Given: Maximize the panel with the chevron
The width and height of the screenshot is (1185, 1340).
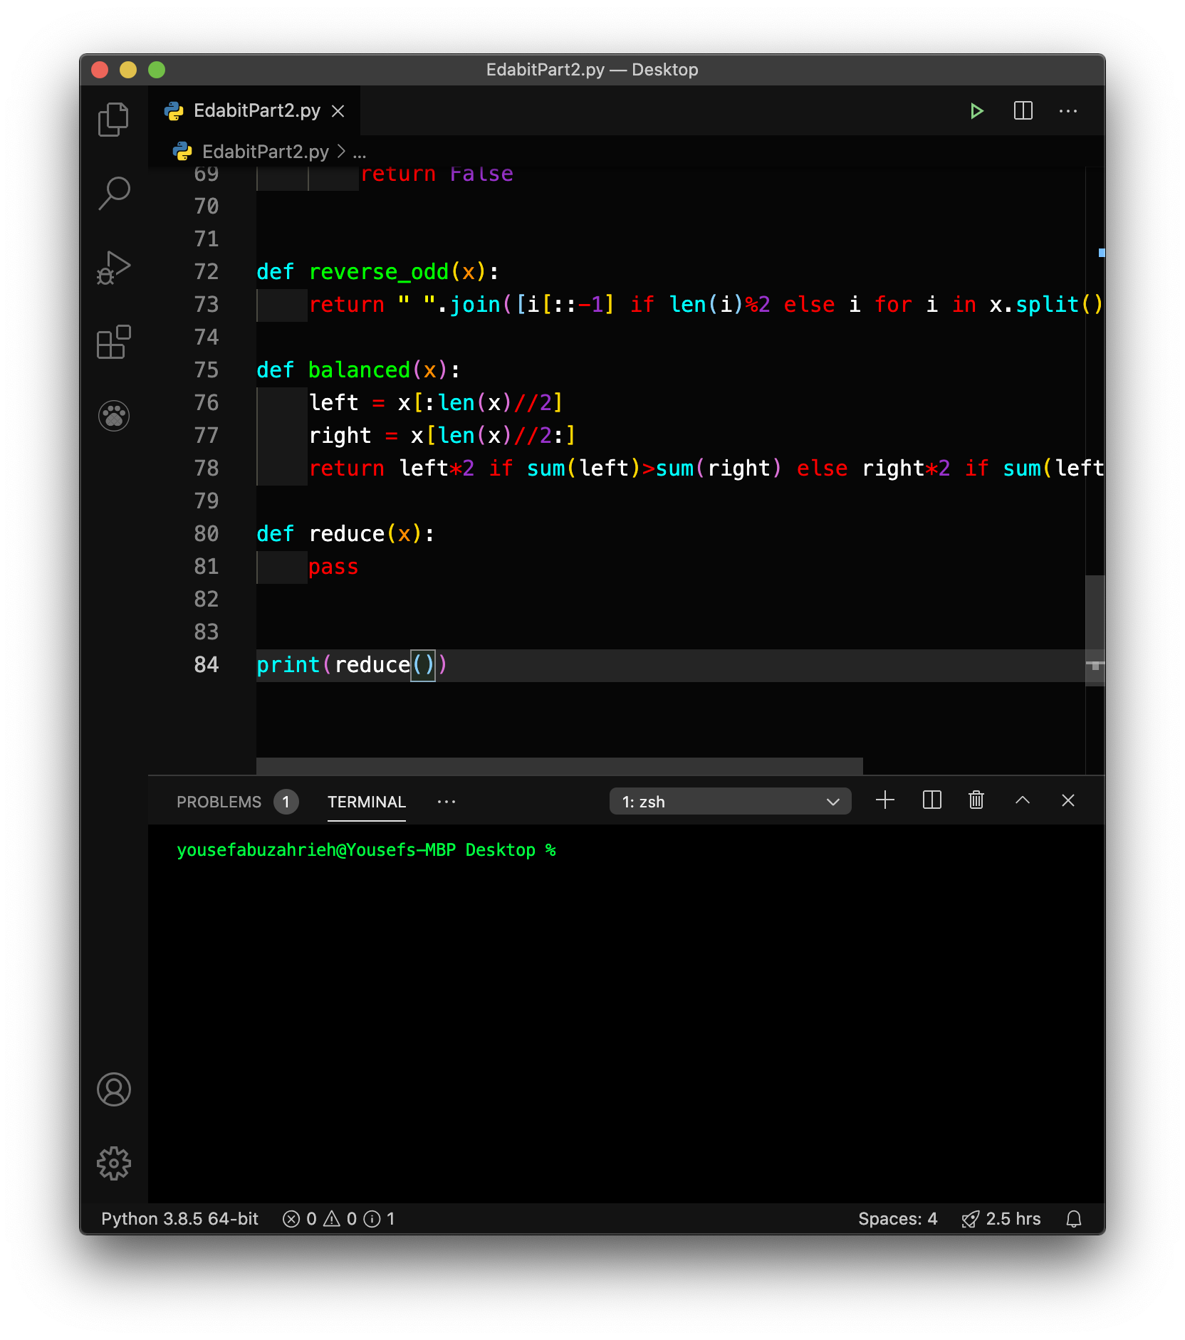Looking at the screenshot, I should [x=1022, y=800].
